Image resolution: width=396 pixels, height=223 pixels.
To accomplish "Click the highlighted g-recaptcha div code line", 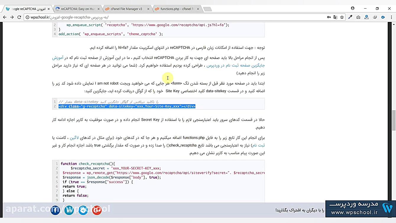I will tap(127, 106).
